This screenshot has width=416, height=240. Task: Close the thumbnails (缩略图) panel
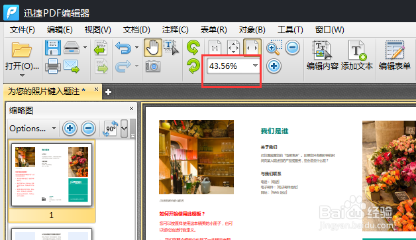tap(131, 108)
